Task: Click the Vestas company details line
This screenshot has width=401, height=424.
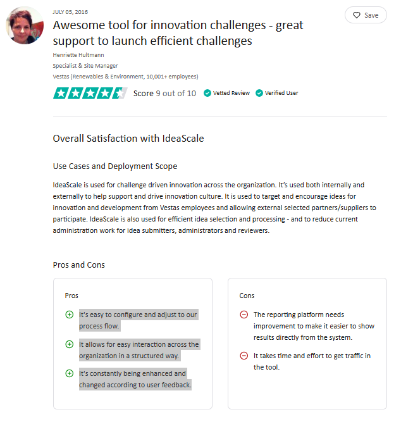Action: [125, 77]
